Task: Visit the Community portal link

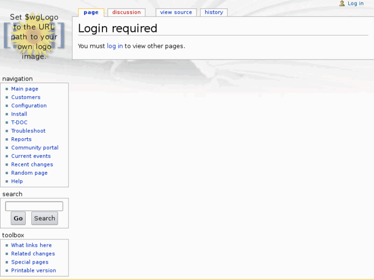Action: tap(35, 148)
